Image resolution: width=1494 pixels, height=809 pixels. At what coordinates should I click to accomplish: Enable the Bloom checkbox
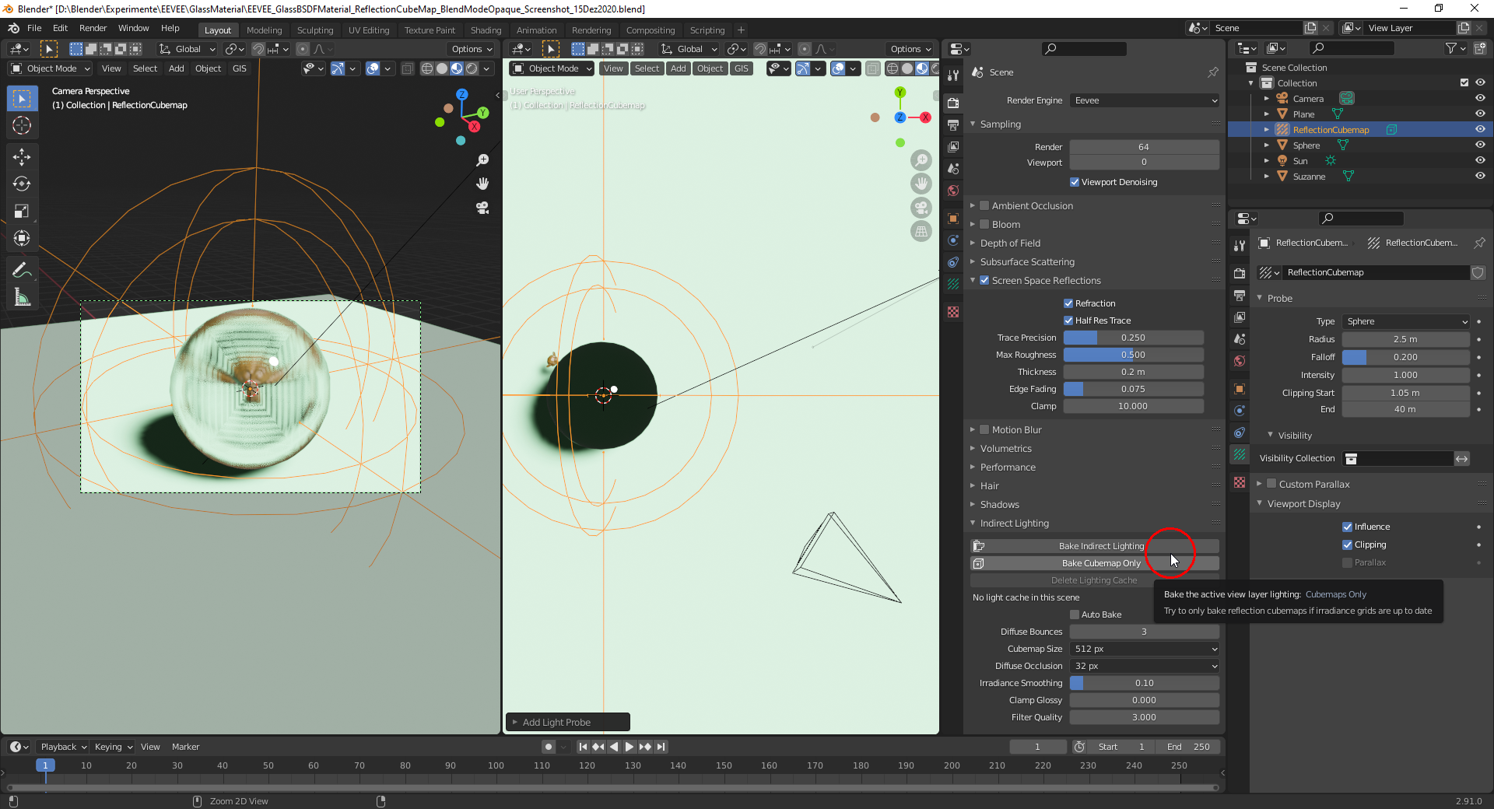(984, 224)
